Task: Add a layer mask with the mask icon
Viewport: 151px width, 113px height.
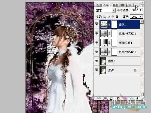Action: [x=111, y=98]
